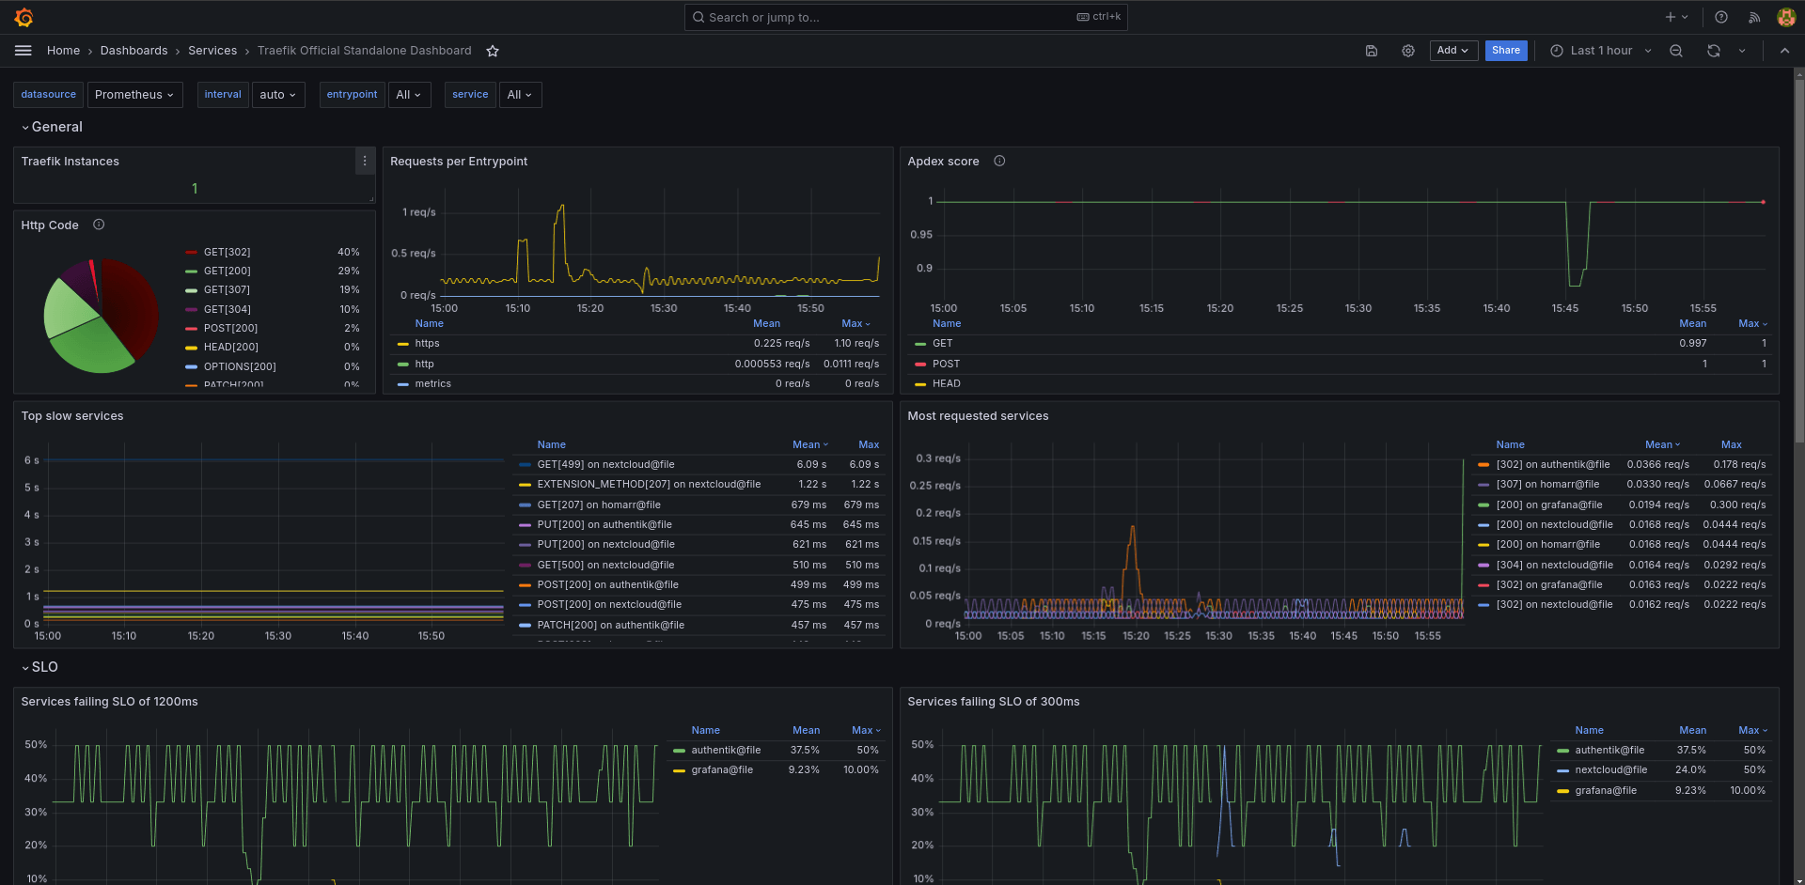Screen dimensions: 1805x885
Task: Click the Grafana logo icon
Action: tap(24, 17)
